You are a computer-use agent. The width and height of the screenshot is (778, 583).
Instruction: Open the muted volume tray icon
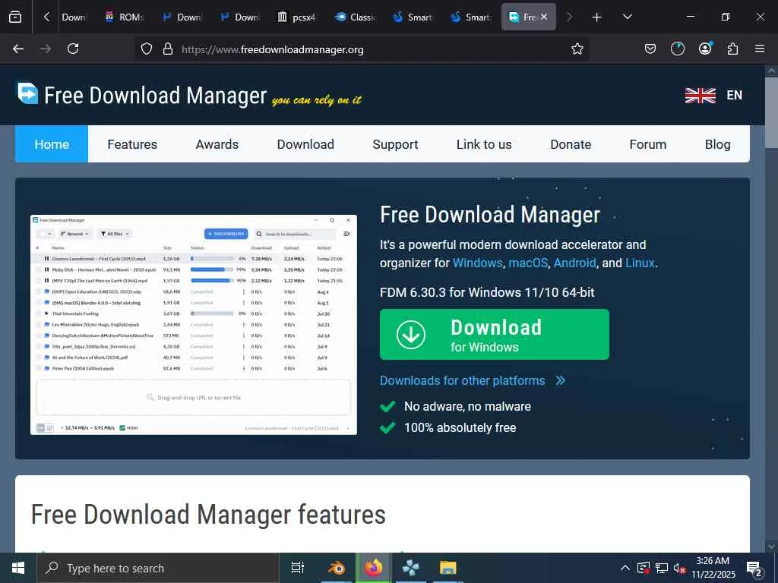pos(679,568)
